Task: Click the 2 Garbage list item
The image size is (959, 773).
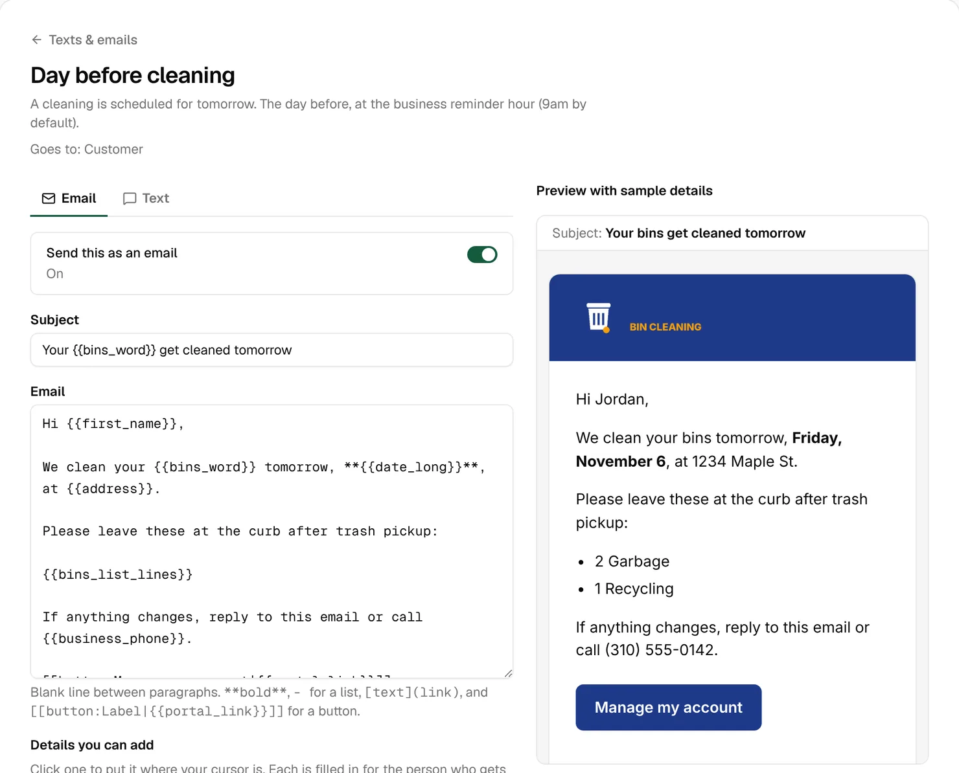Action: coord(632,561)
